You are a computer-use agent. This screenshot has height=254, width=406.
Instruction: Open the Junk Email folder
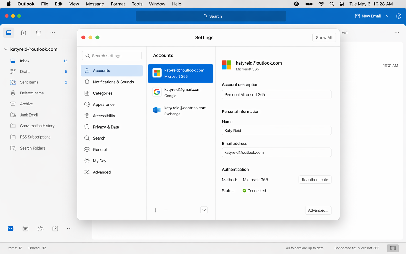29,115
